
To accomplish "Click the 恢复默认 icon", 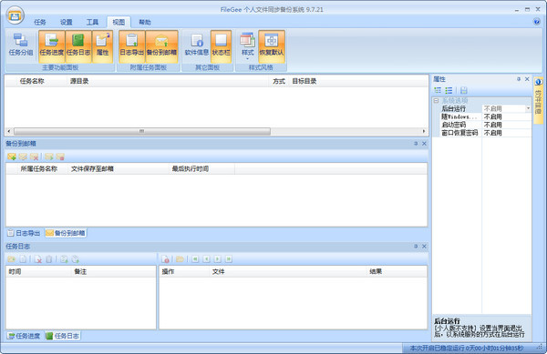I will point(272,46).
